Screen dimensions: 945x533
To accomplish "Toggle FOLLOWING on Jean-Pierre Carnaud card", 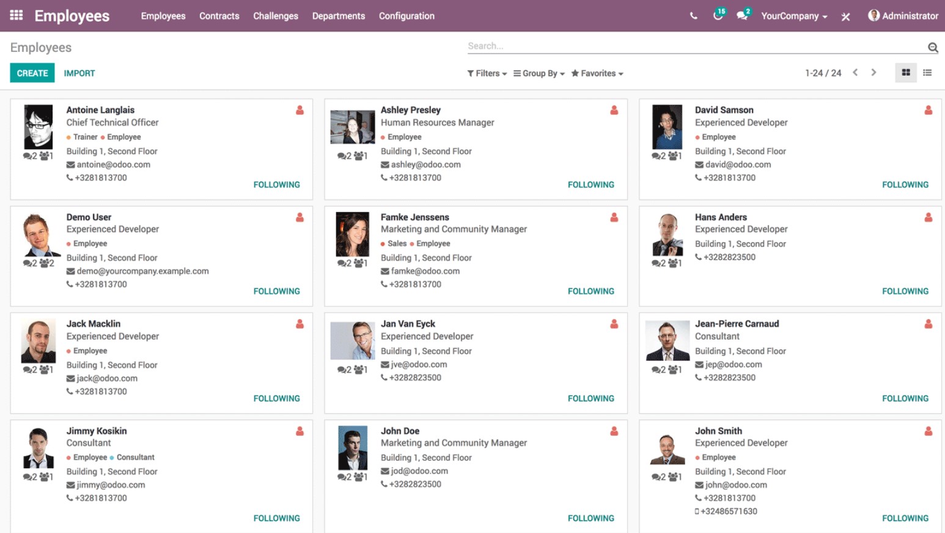I will (905, 399).
